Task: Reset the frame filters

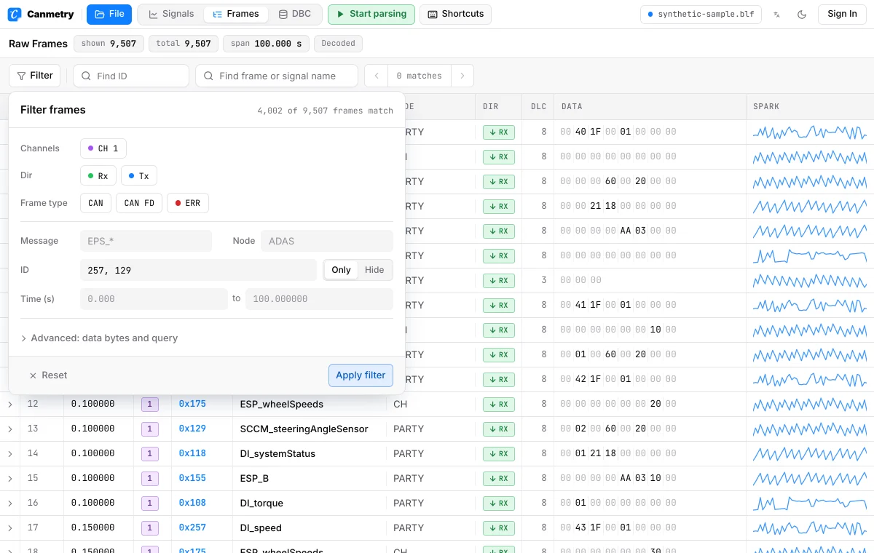Action: coord(48,375)
